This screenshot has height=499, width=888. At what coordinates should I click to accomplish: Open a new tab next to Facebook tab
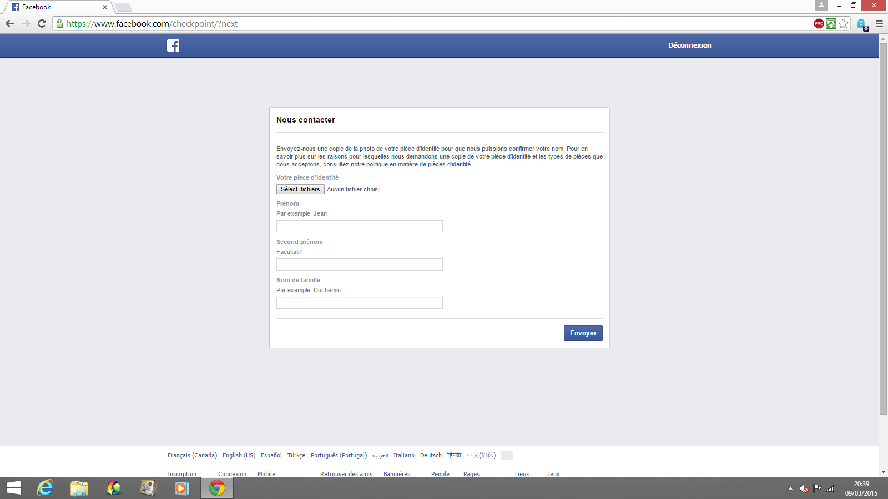click(x=123, y=7)
